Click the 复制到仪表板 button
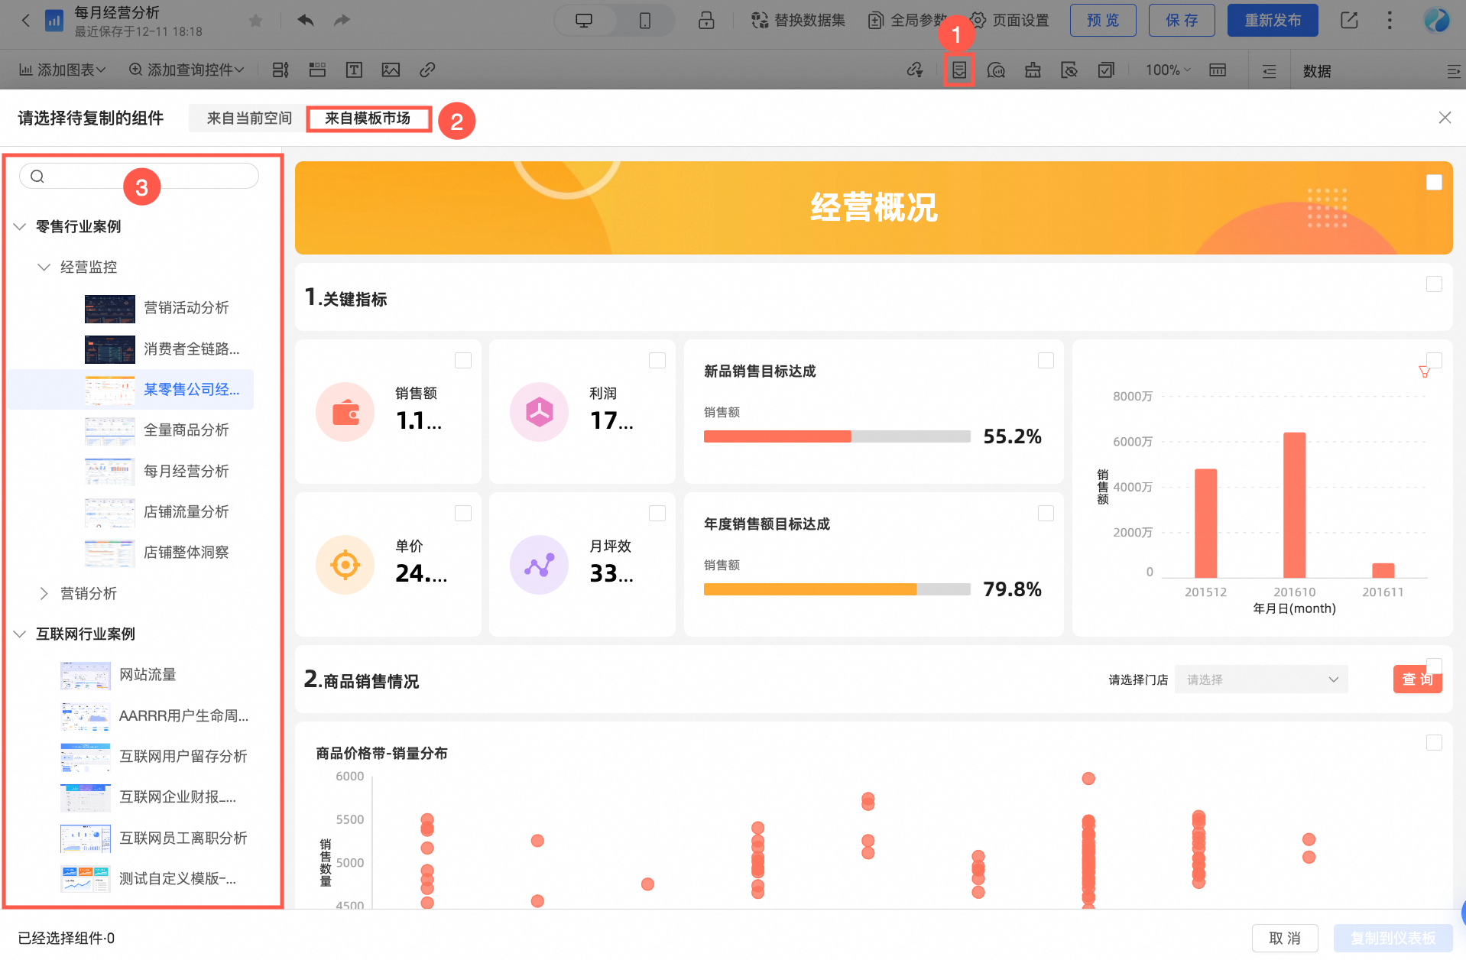 [x=1393, y=938]
